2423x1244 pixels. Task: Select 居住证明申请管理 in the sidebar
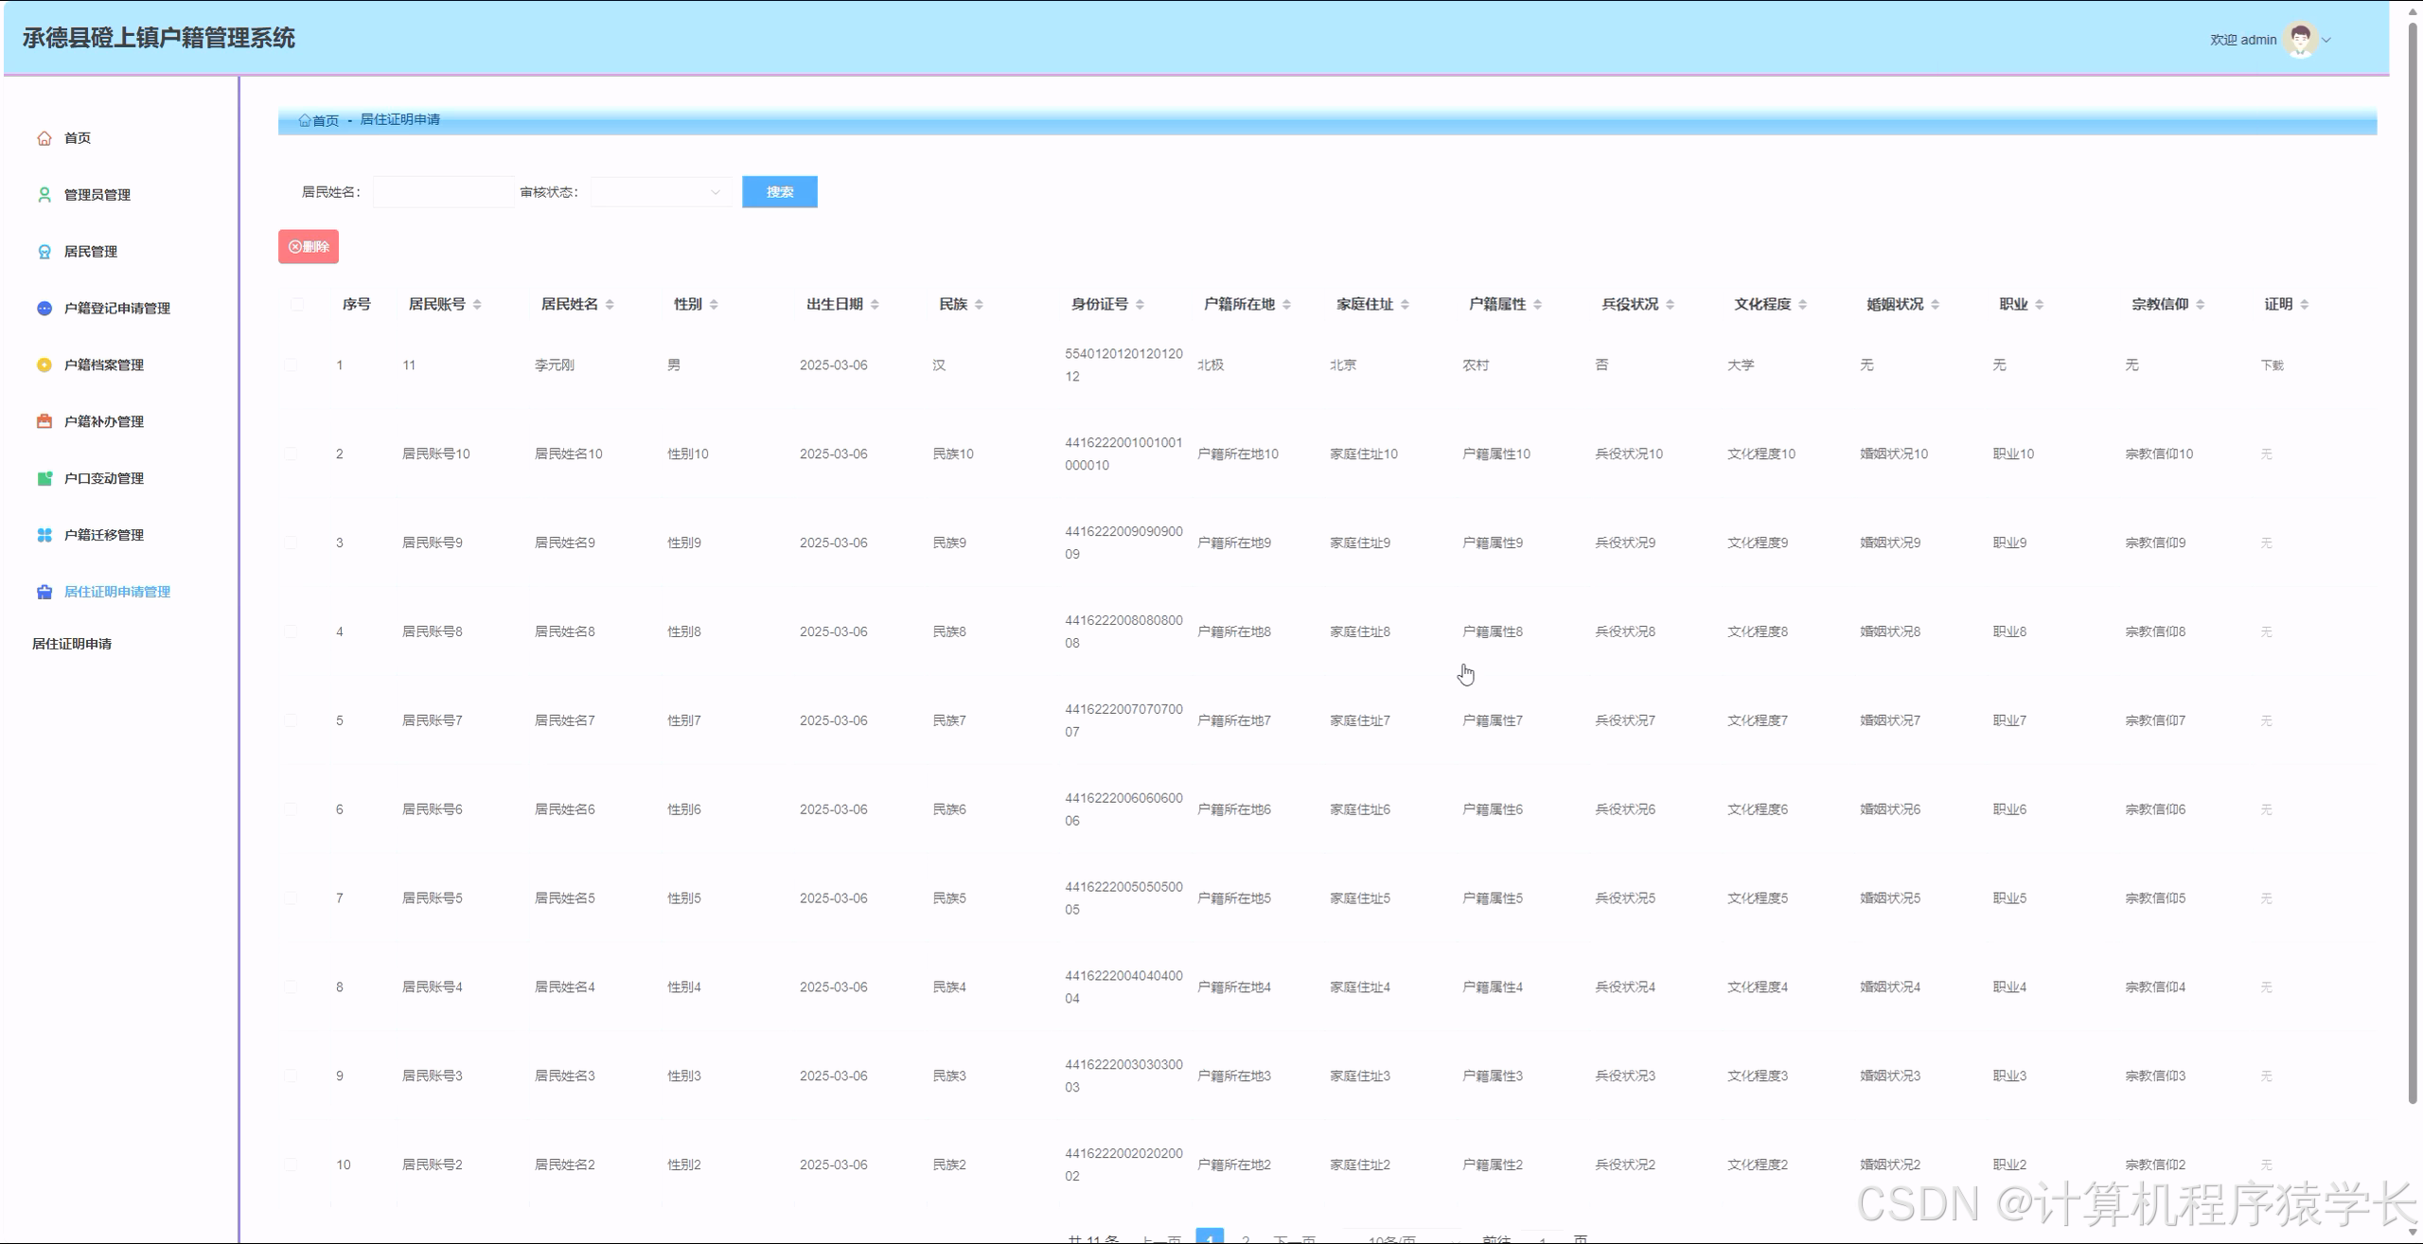(x=116, y=593)
